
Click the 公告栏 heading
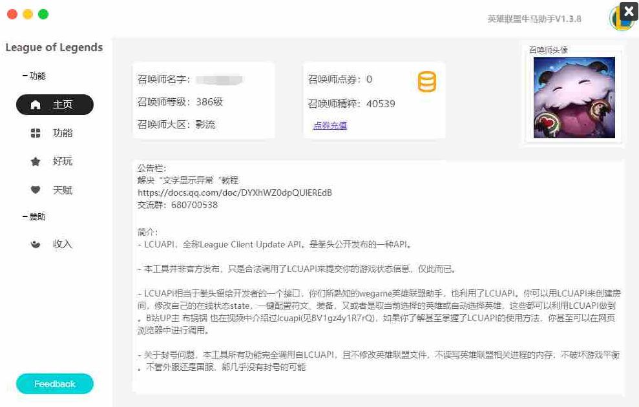[152, 168]
